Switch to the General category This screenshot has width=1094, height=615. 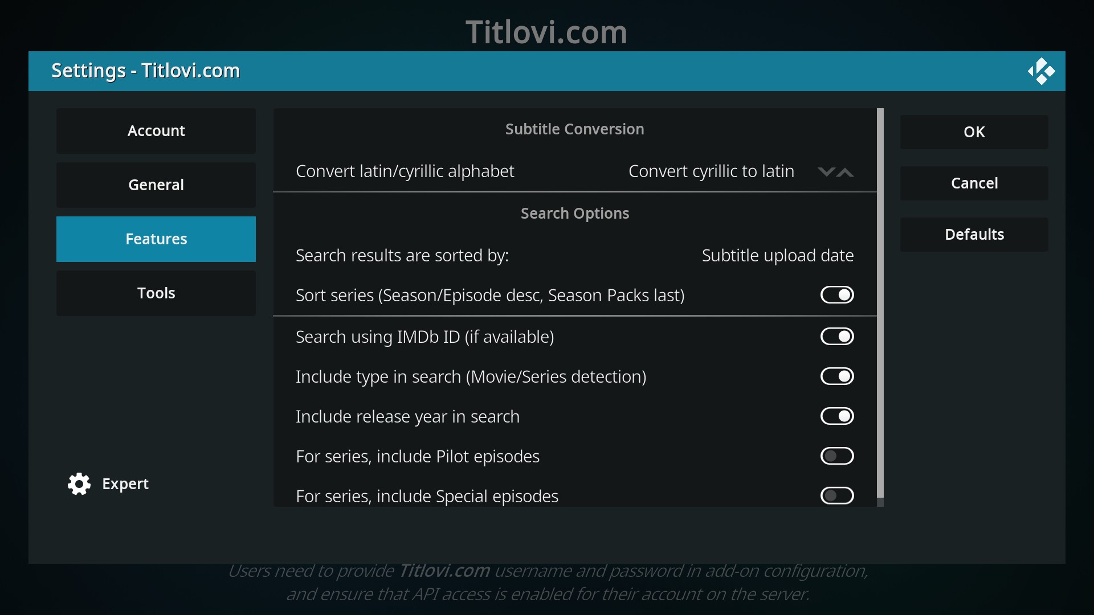click(x=156, y=185)
